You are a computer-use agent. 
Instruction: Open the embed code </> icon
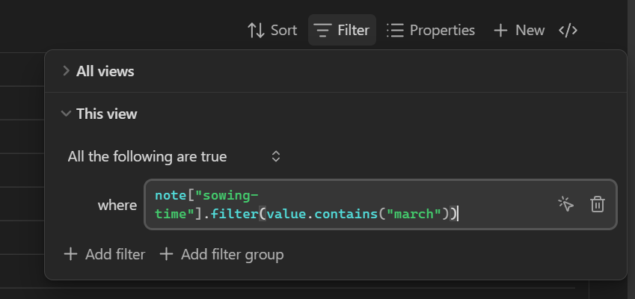tap(568, 31)
